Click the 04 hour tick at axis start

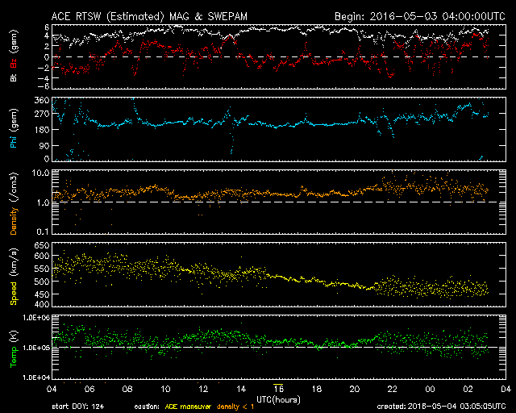[52, 389]
